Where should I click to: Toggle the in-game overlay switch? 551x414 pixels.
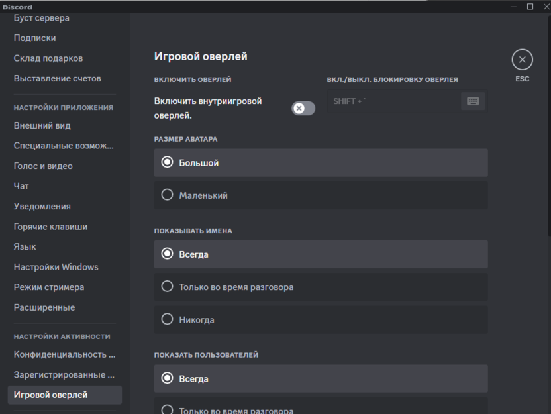click(x=303, y=108)
